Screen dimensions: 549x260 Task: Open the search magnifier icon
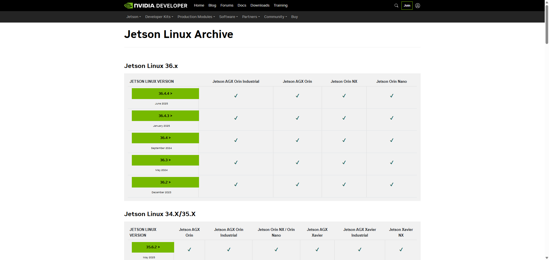point(396,5)
